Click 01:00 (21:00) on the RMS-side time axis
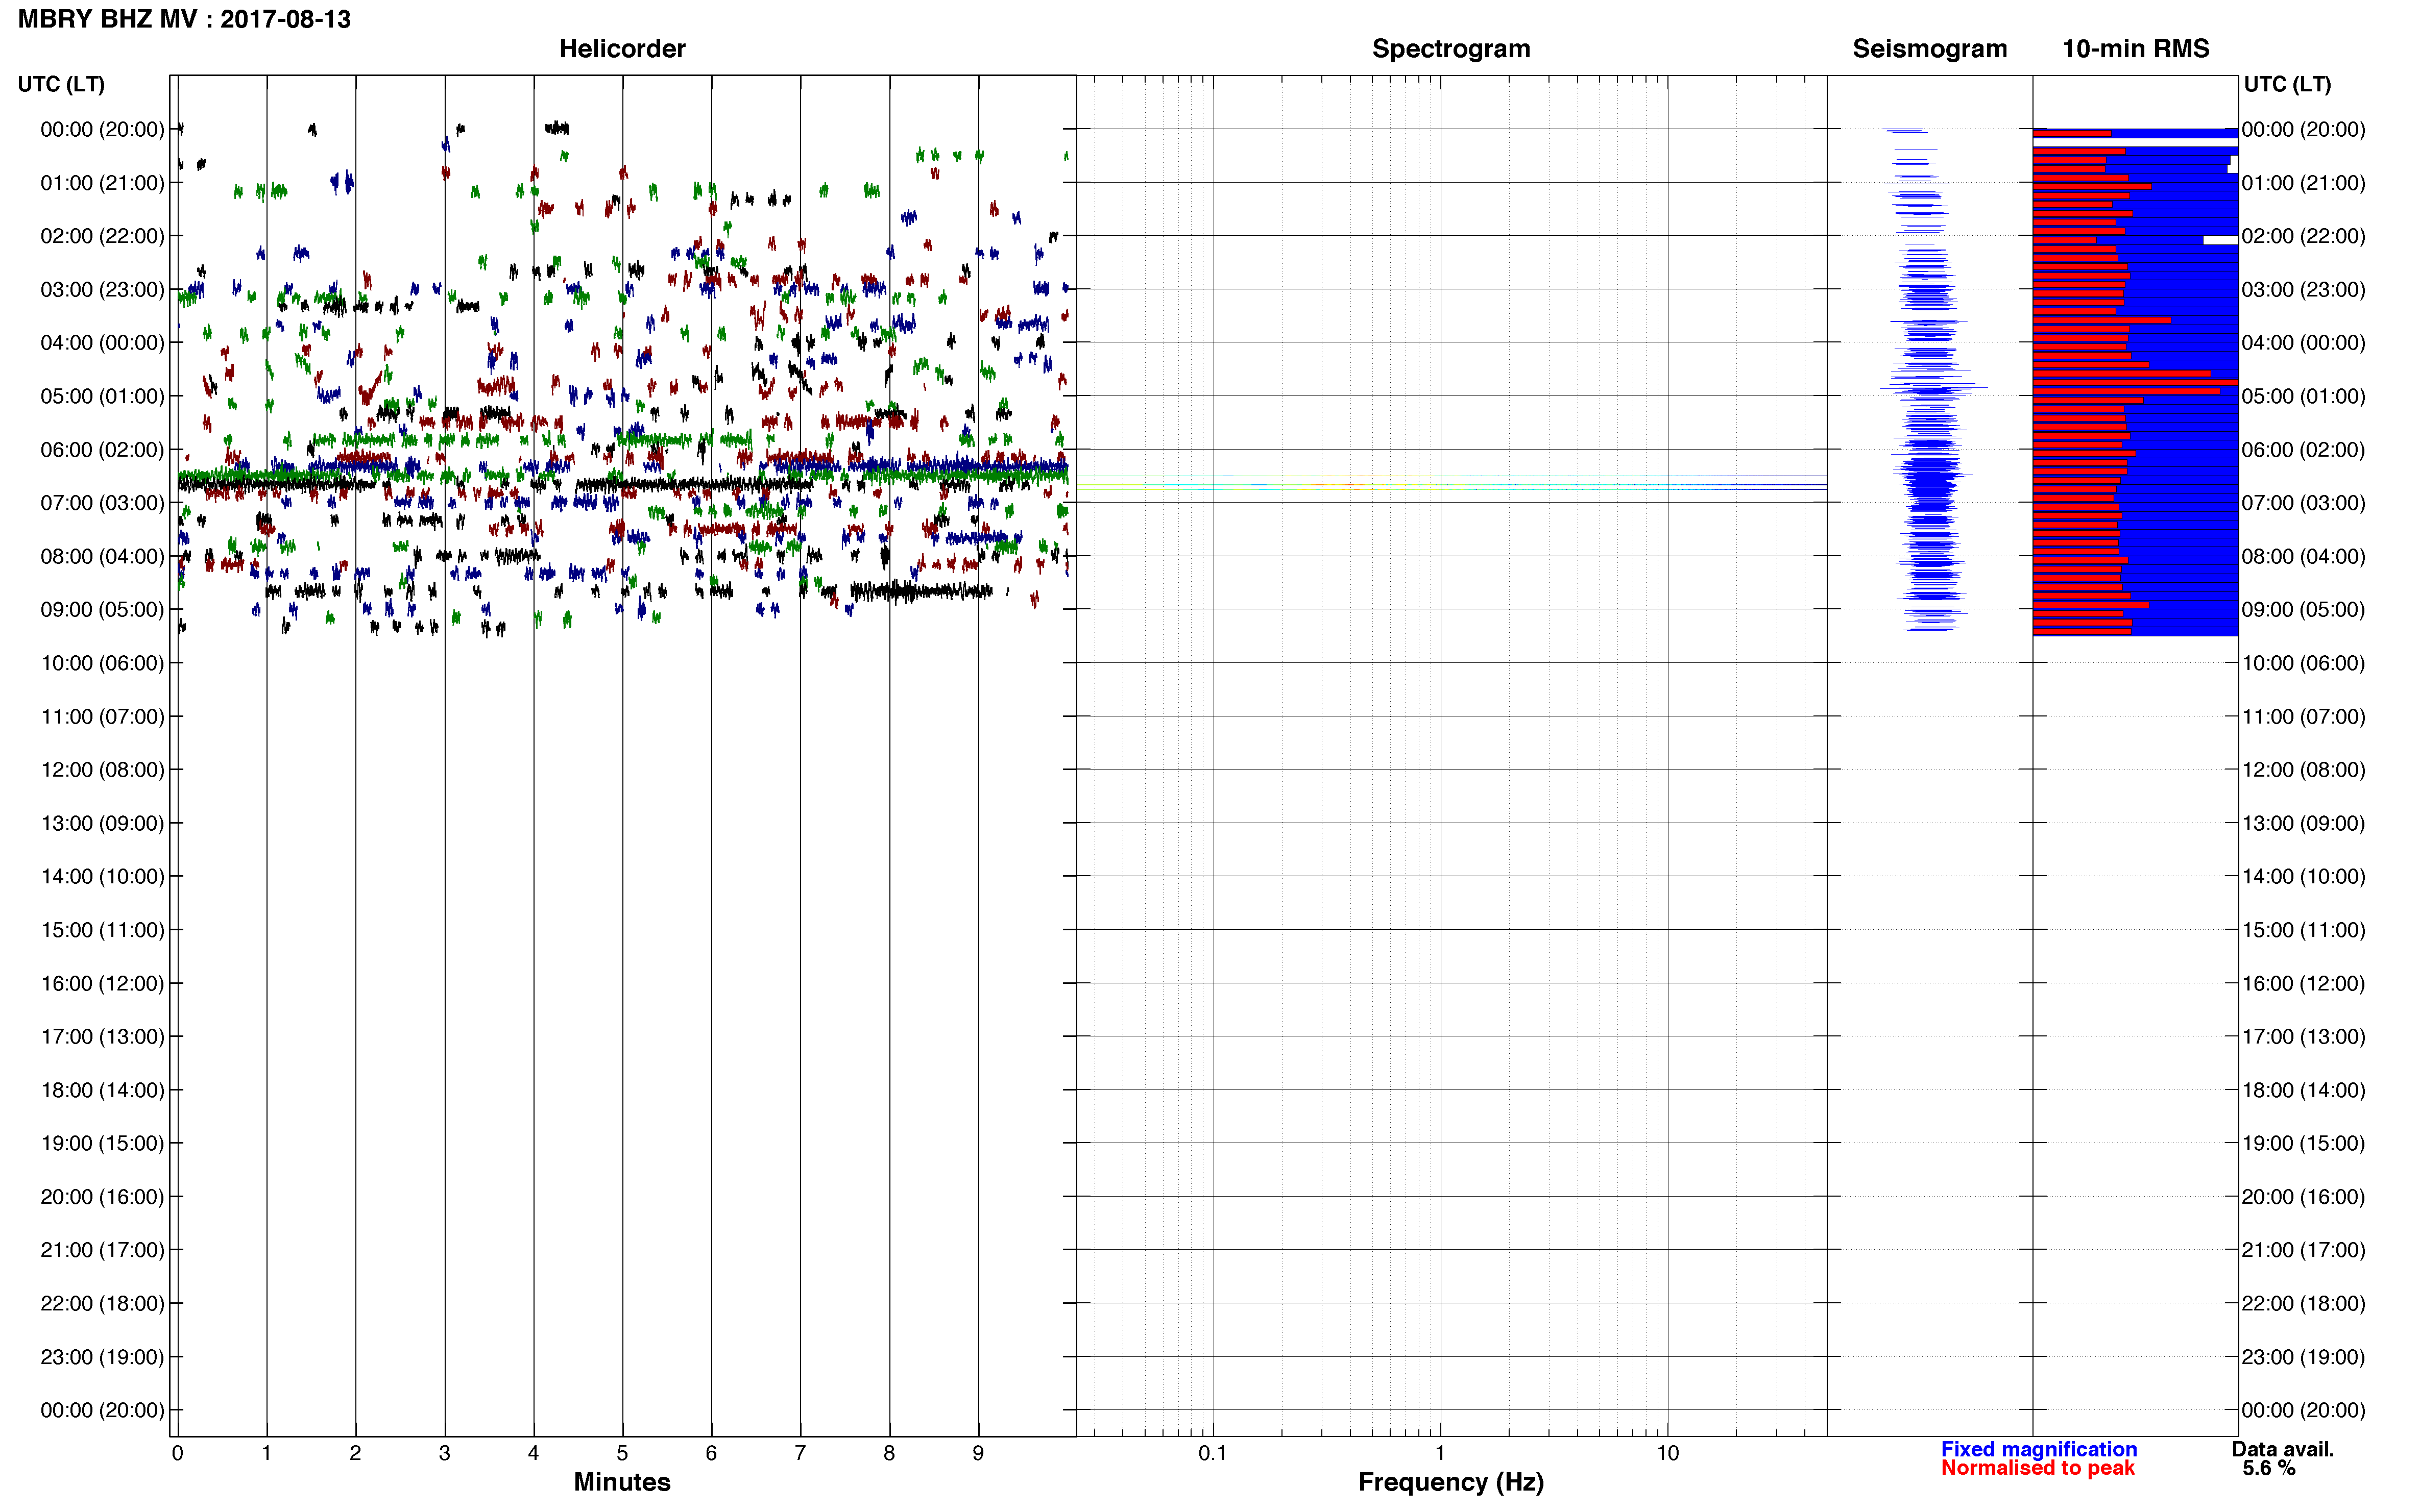2420x1512 pixels. click(x=2303, y=182)
